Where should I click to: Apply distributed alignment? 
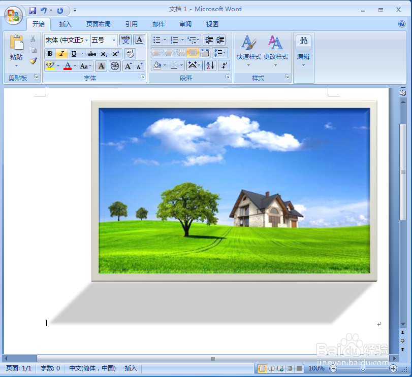coord(205,53)
